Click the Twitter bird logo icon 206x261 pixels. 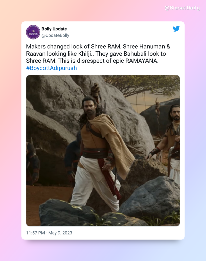click(x=176, y=29)
